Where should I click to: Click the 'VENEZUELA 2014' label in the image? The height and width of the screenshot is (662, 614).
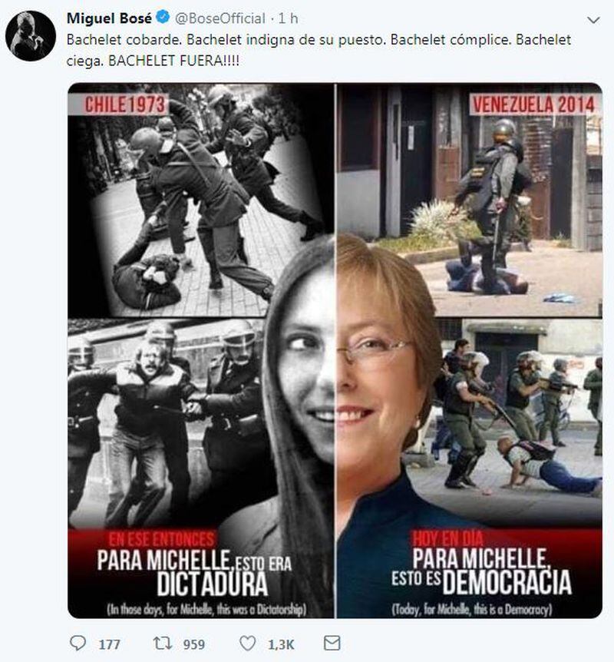(x=533, y=104)
